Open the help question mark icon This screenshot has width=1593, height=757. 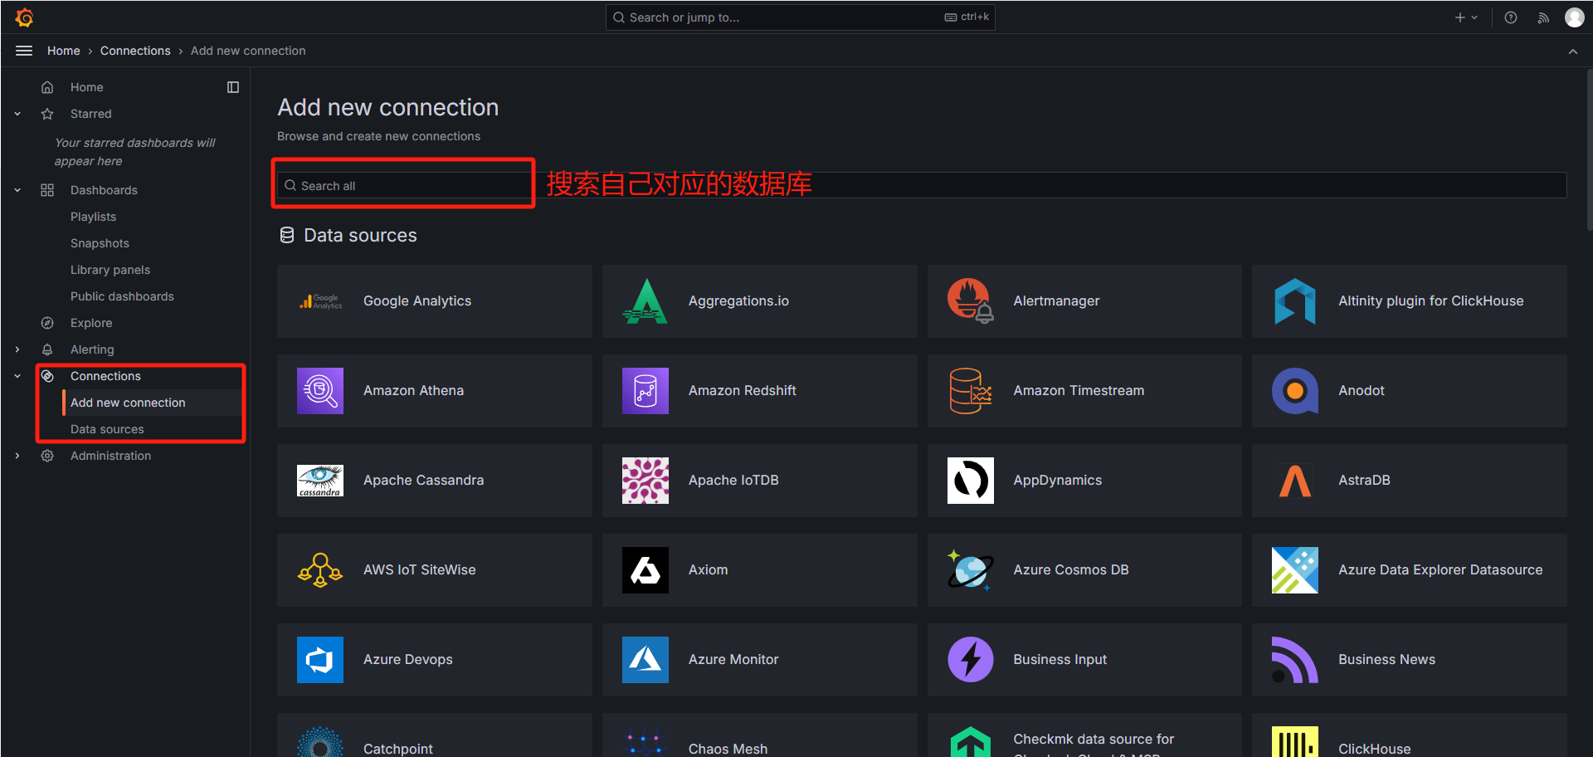(x=1511, y=17)
